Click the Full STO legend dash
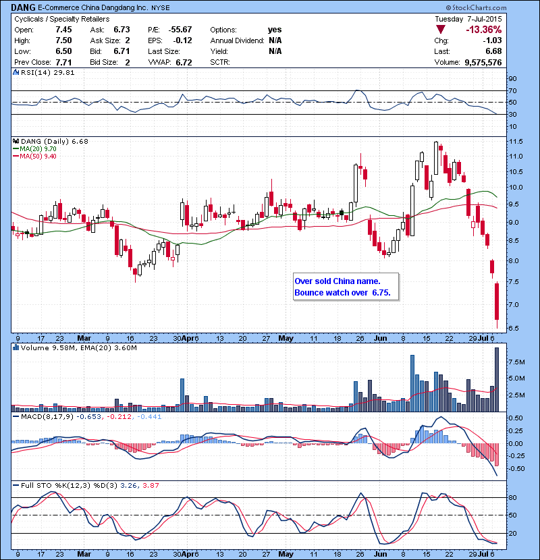Viewport: 540px width, 560px height. [x=16, y=485]
